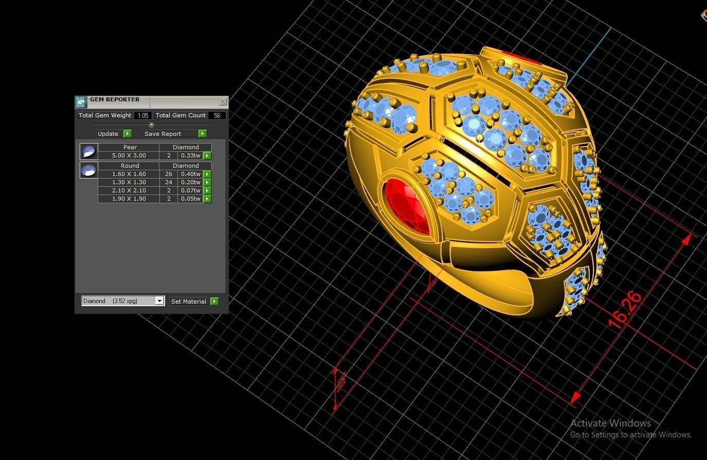
Task: Click green arrow on 0.05tw row
Action: [207, 199]
